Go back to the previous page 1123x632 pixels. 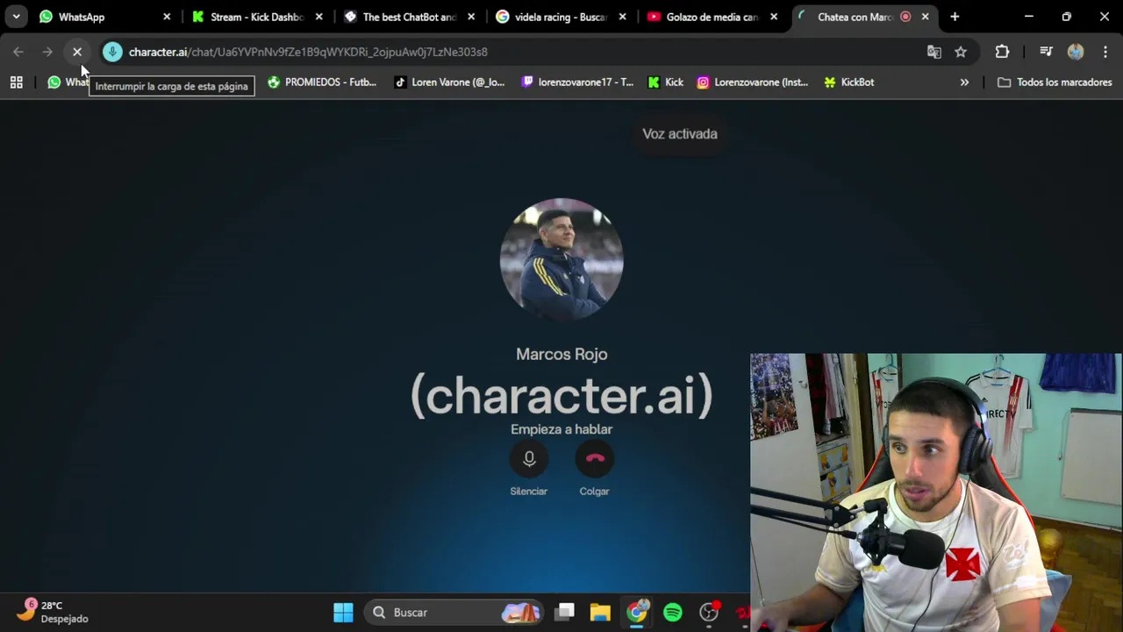[18, 52]
